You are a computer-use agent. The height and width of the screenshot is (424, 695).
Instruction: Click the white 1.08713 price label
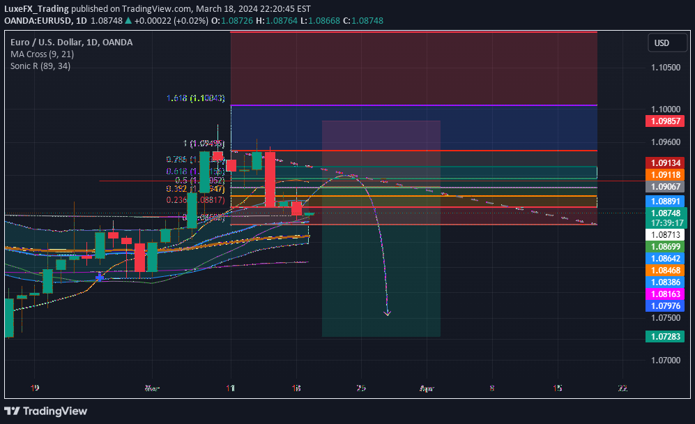click(665, 234)
